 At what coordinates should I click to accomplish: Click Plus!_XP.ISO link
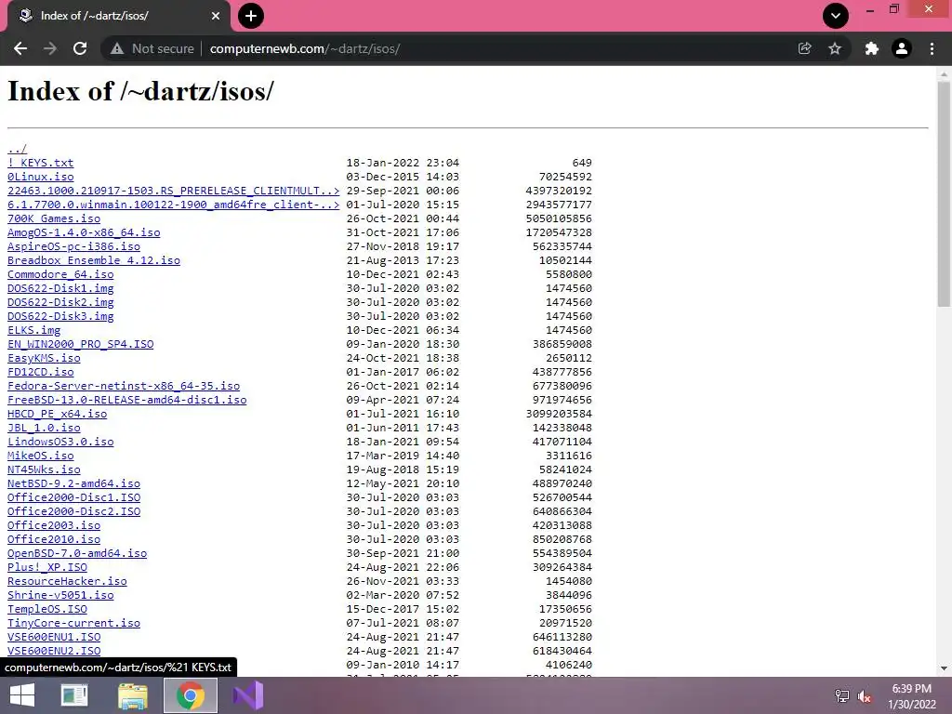click(46, 568)
